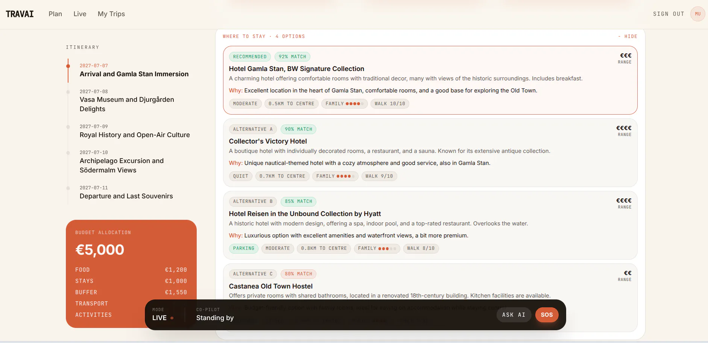Click the 85% MATCH badge
The width and height of the screenshot is (708, 343).
coord(298,201)
